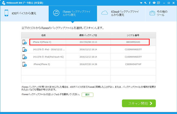
Task: Click backup date 2017/02/08 15:13
Action: [88, 42]
